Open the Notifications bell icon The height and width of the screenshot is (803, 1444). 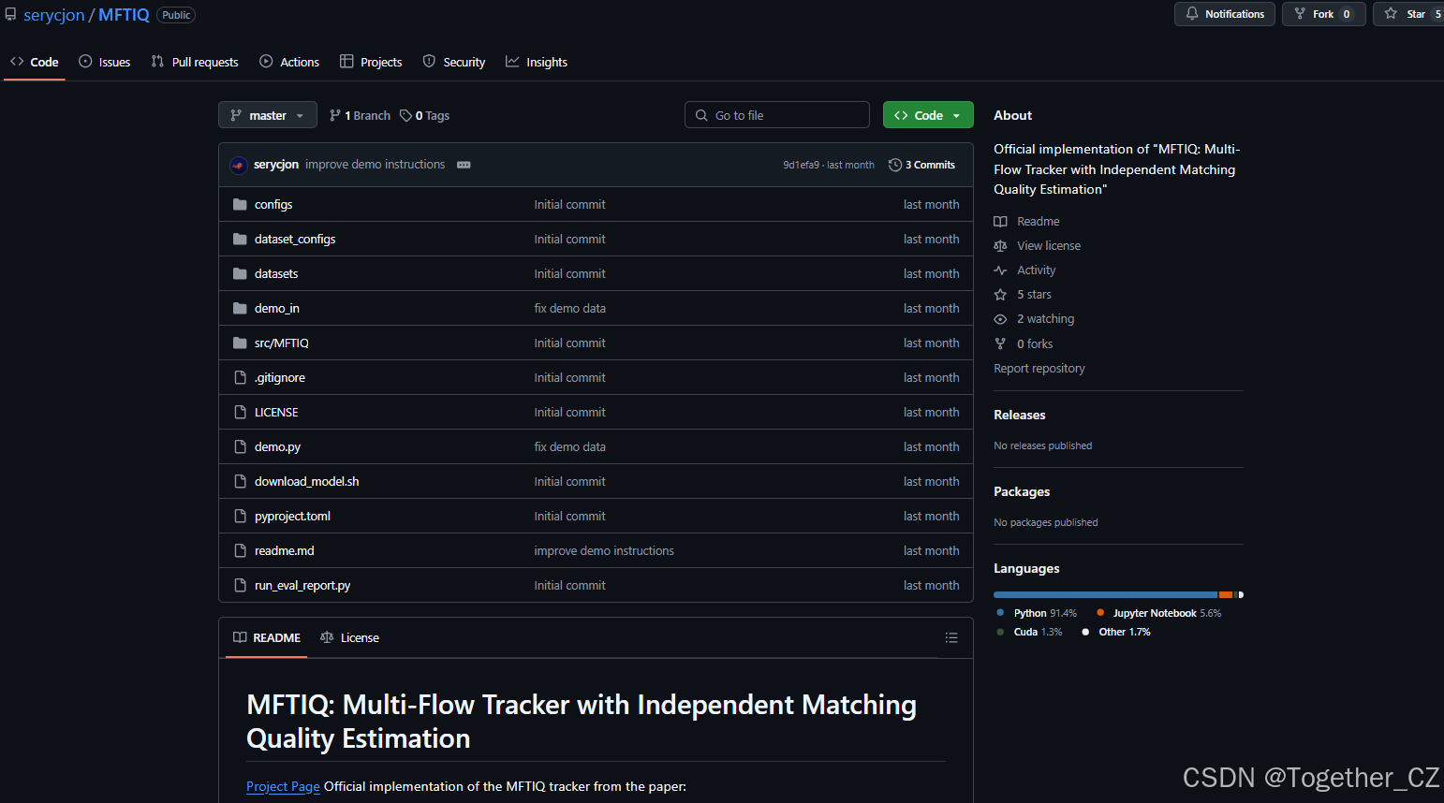1191,14
